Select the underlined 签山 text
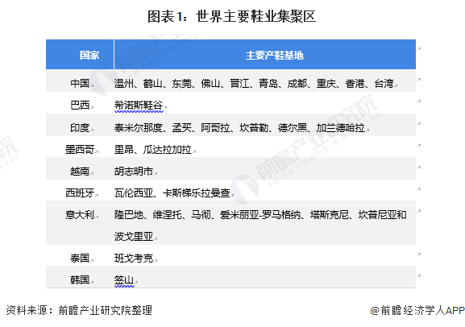Image resolution: width=465 pixels, height=327 pixels. [124, 280]
